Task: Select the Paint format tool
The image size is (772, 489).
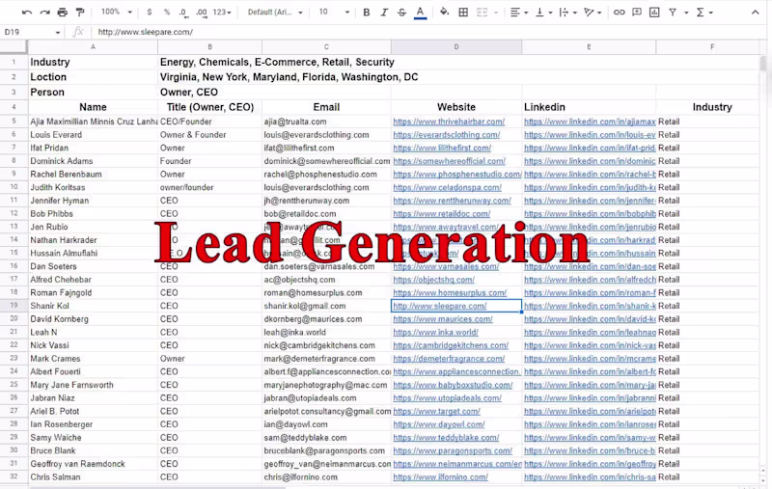Action: (80, 13)
